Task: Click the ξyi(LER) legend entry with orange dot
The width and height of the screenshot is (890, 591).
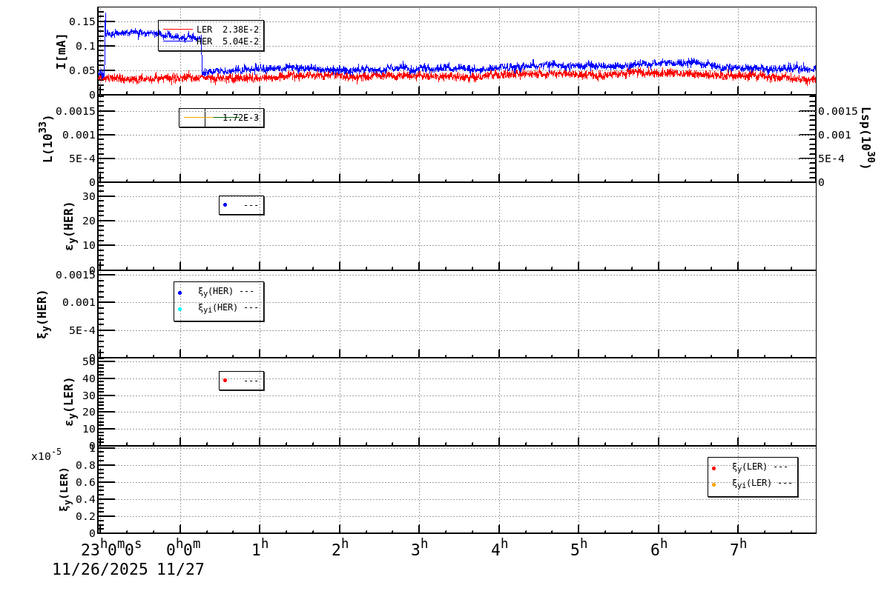Action: (752, 484)
